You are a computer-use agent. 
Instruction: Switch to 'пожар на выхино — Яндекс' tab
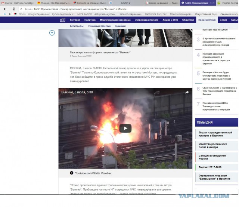(162, 3)
